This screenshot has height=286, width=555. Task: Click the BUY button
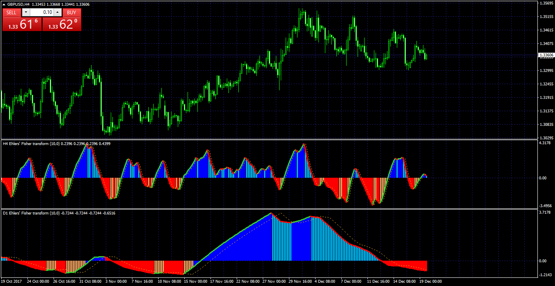coord(72,13)
